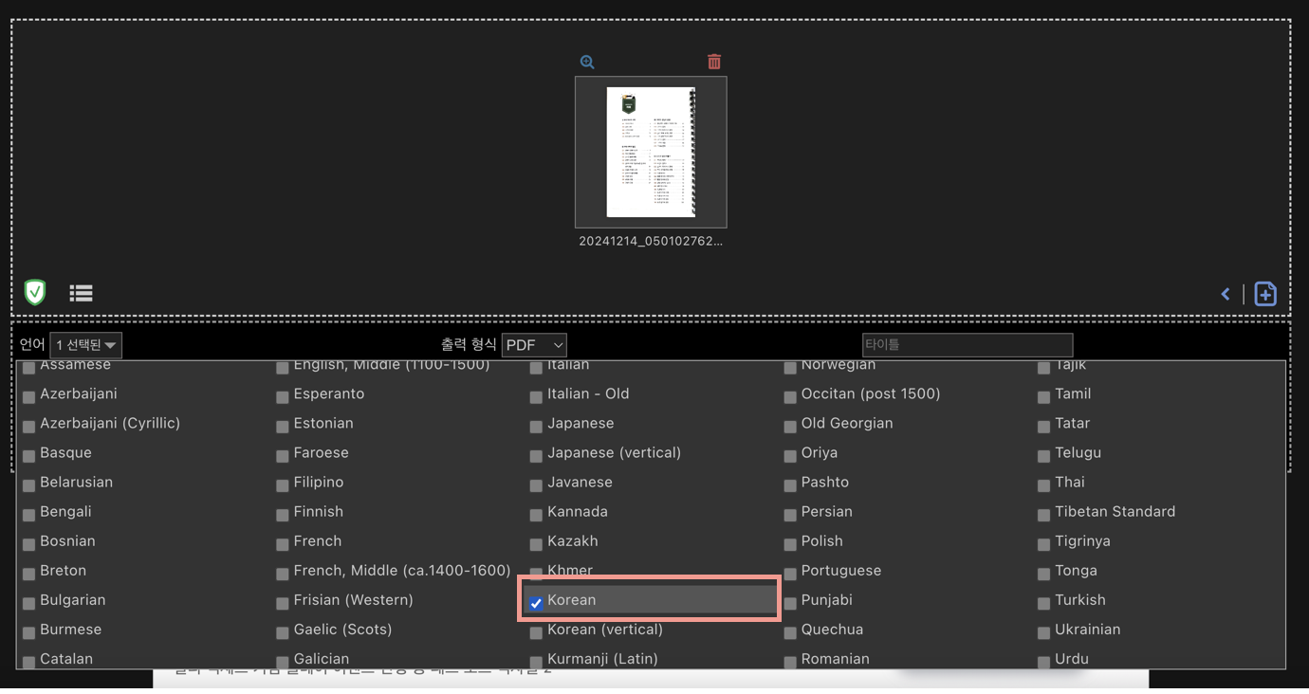The image size is (1309, 694).
Task: Click the blue left chevron arrow
Action: click(1226, 294)
